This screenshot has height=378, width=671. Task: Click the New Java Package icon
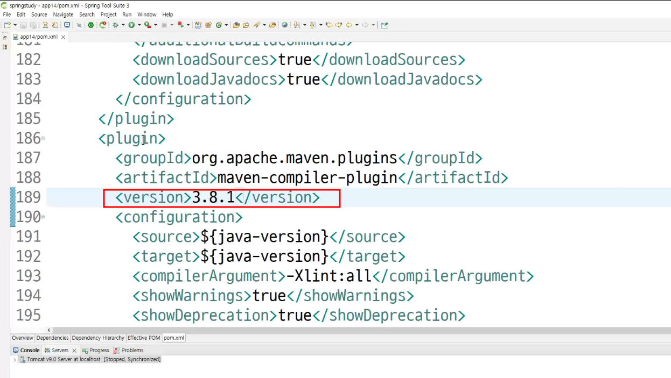[208, 25]
